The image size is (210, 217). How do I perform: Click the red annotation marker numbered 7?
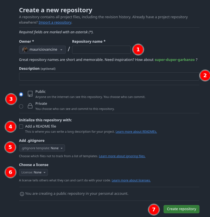click(x=154, y=210)
